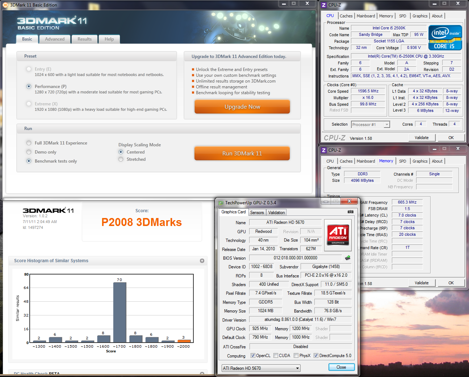Switch to Advanced tab in 3DMark 11
The image size is (469, 377).
pyautogui.click(x=55, y=39)
